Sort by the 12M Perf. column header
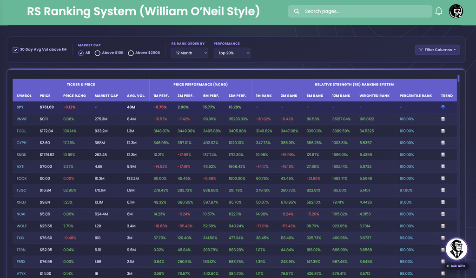The image size is (476, 278). (238, 96)
